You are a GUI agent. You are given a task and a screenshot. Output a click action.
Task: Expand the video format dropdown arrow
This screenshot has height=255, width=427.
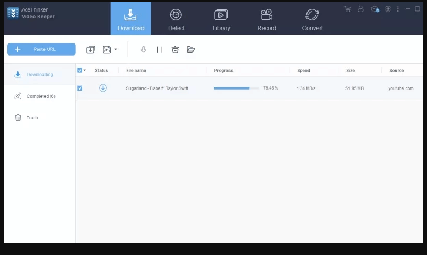coord(116,50)
